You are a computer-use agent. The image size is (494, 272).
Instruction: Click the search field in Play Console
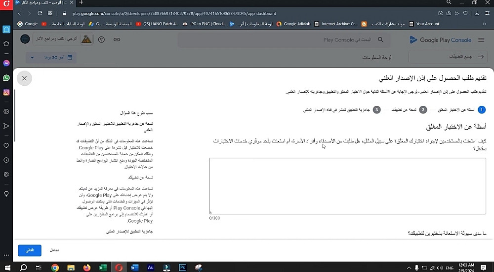(284, 40)
